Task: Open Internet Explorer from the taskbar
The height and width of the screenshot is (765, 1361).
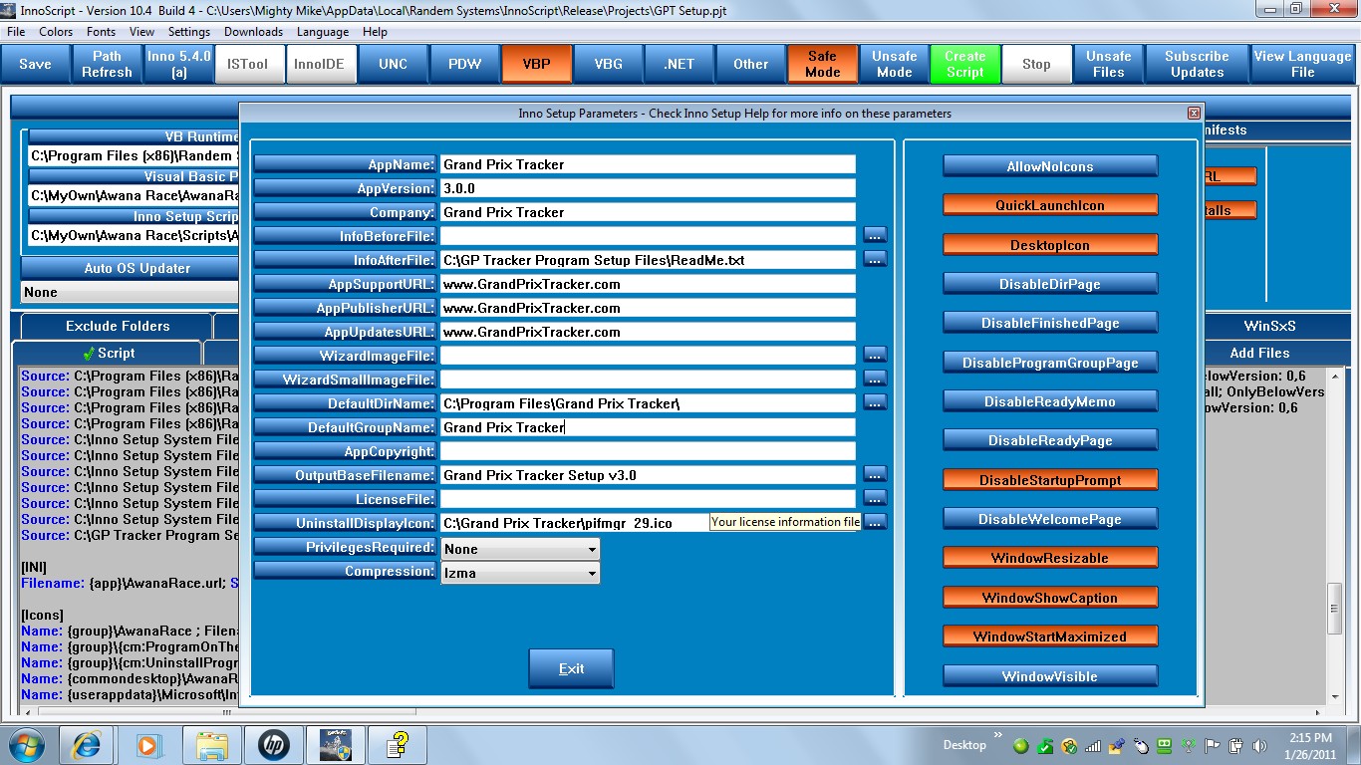Action: click(87, 744)
